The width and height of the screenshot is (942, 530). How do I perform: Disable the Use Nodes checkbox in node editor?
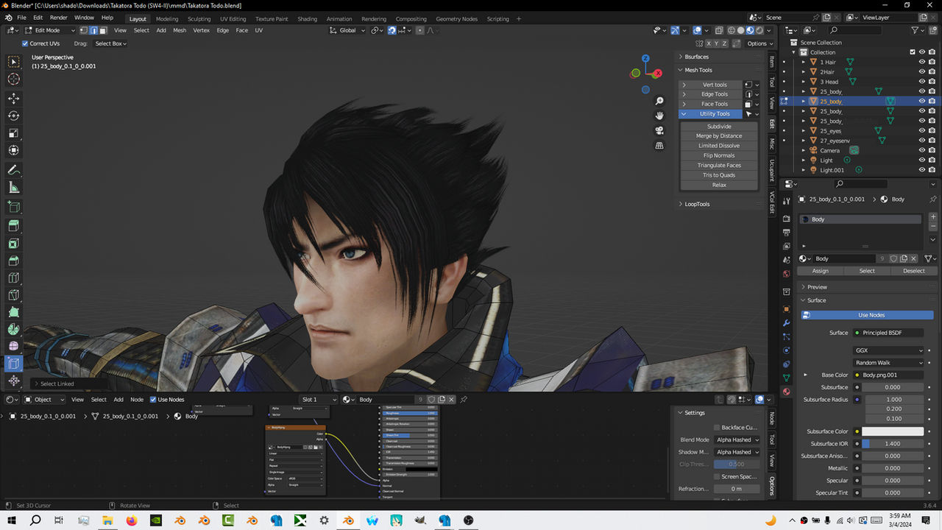coord(153,400)
